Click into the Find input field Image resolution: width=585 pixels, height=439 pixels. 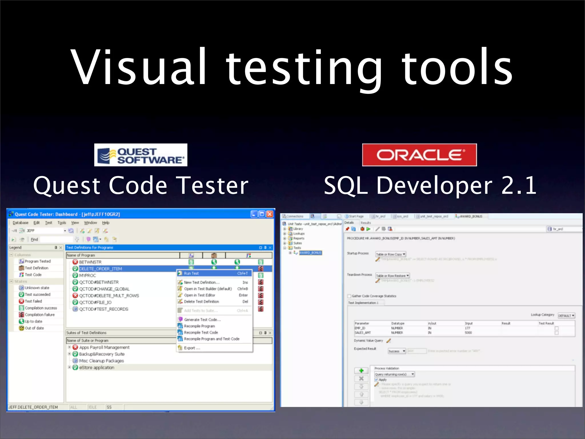[x=57, y=239]
